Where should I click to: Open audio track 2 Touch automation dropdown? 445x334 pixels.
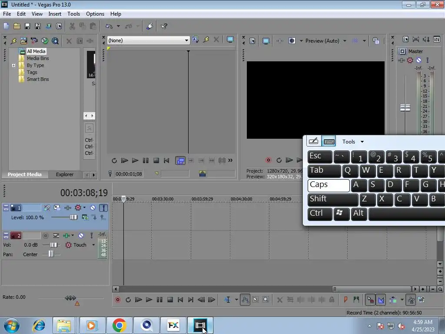(x=93, y=245)
